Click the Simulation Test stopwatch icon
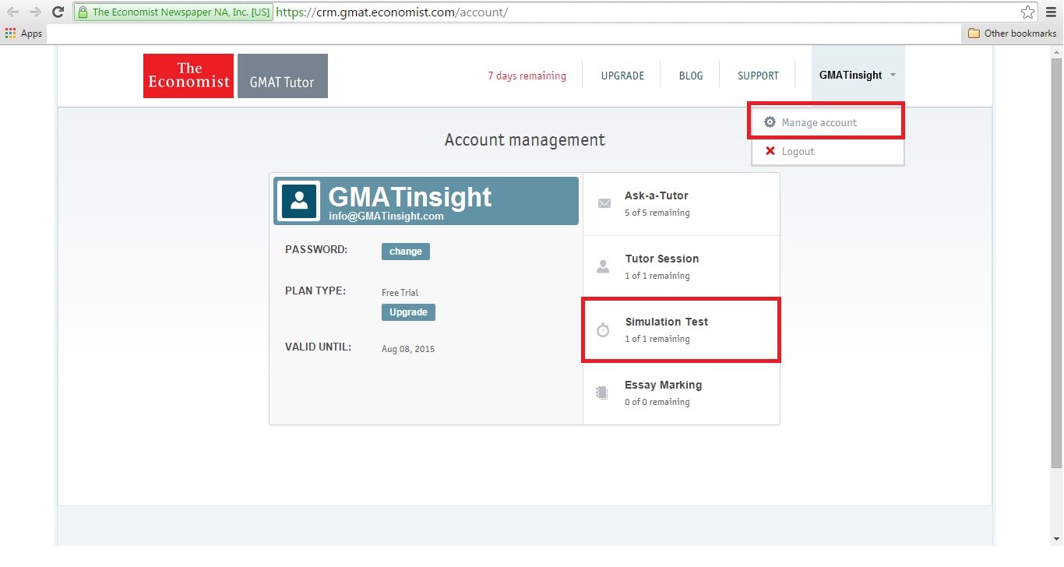Image resolution: width=1064 pixels, height=567 pixels. pos(603,330)
